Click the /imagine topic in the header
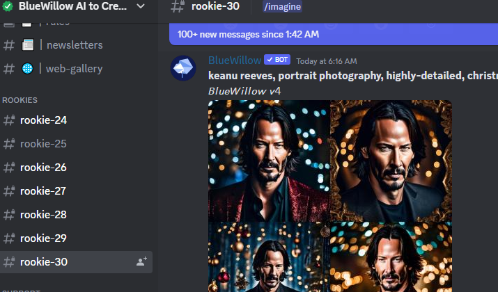Viewport: 498px width, 292px height. [282, 6]
